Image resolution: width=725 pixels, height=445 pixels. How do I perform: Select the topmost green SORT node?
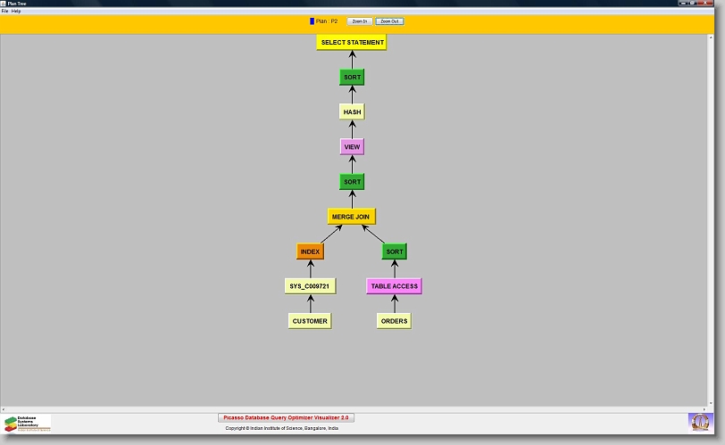pyautogui.click(x=352, y=78)
